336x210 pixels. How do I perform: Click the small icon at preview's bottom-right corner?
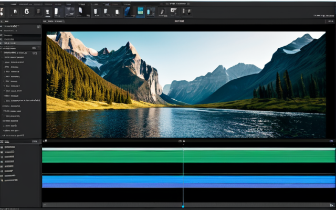(331, 141)
